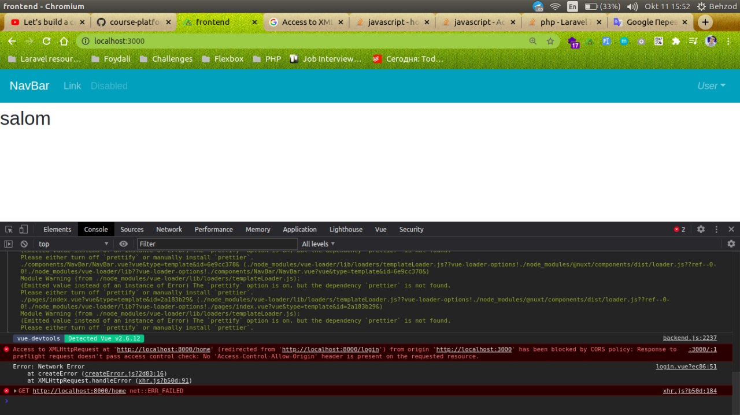740x415 pixels.
Task: Open the Extensions puzzle piece menu
Action: 675,41
